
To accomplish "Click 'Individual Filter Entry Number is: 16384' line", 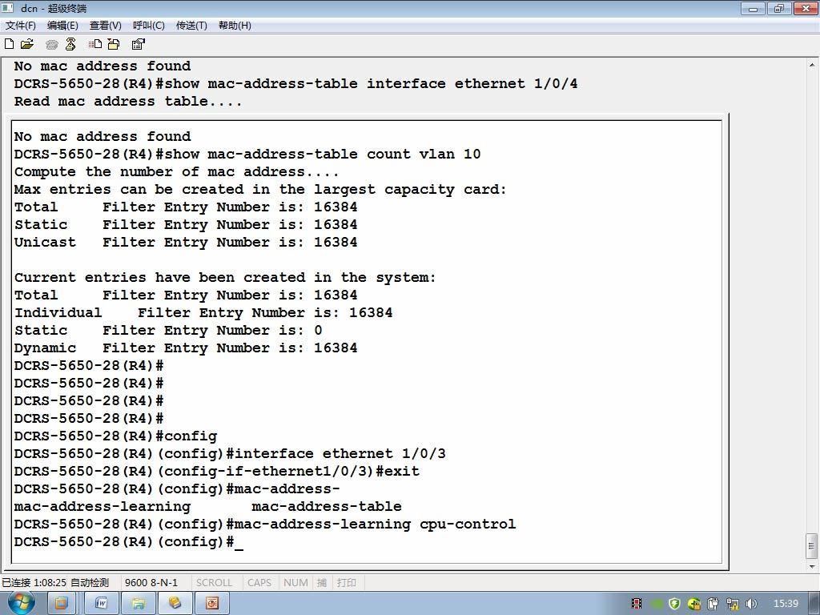I will pos(203,313).
